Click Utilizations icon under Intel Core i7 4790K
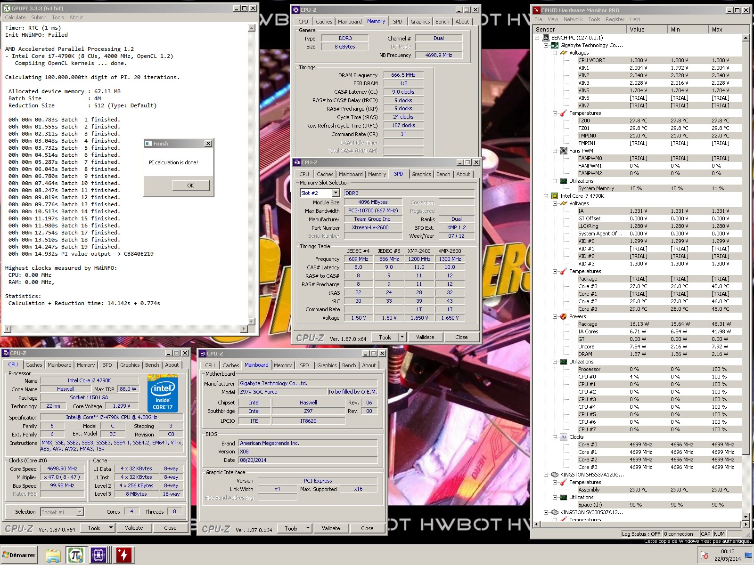The width and height of the screenshot is (754, 565). pyautogui.click(x=563, y=362)
